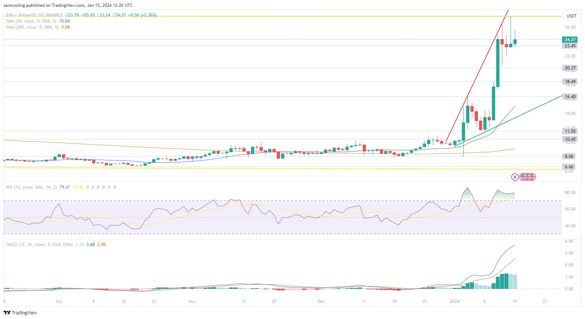Viewport: 585px width, 319px height.
Task: Select the ENS / TetherUS symbol legend
Action: pyautogui.click(x=34, y=15)
